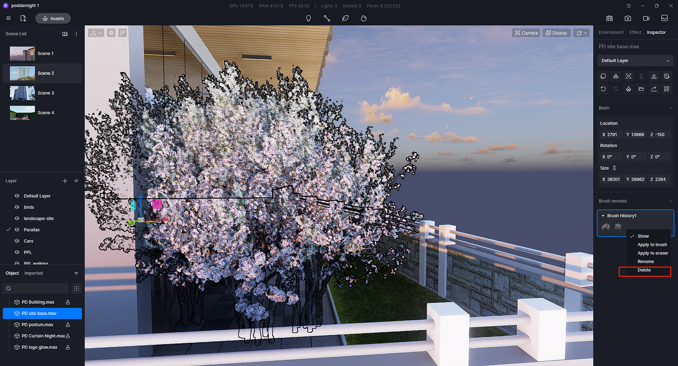678x366 pixels.
Task: Choose Delete in the context menu
Action: [x=644, y=270]
